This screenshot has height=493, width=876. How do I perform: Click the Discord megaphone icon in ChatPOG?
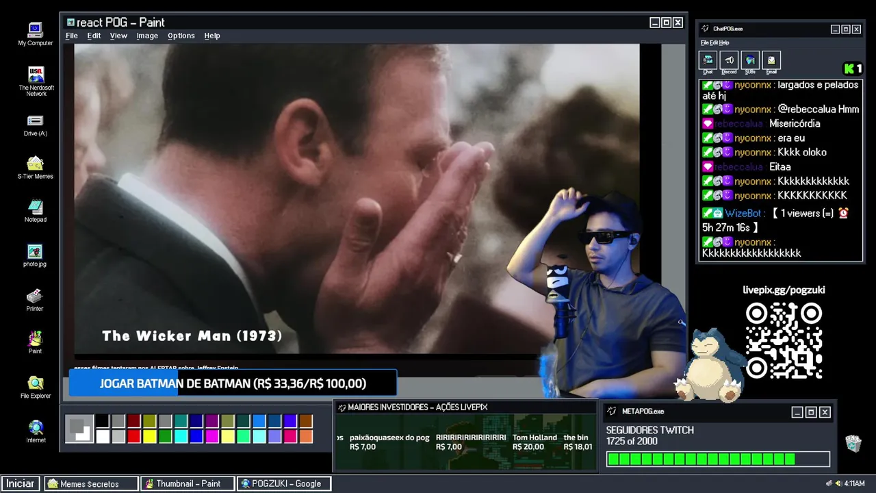point(729,62)
